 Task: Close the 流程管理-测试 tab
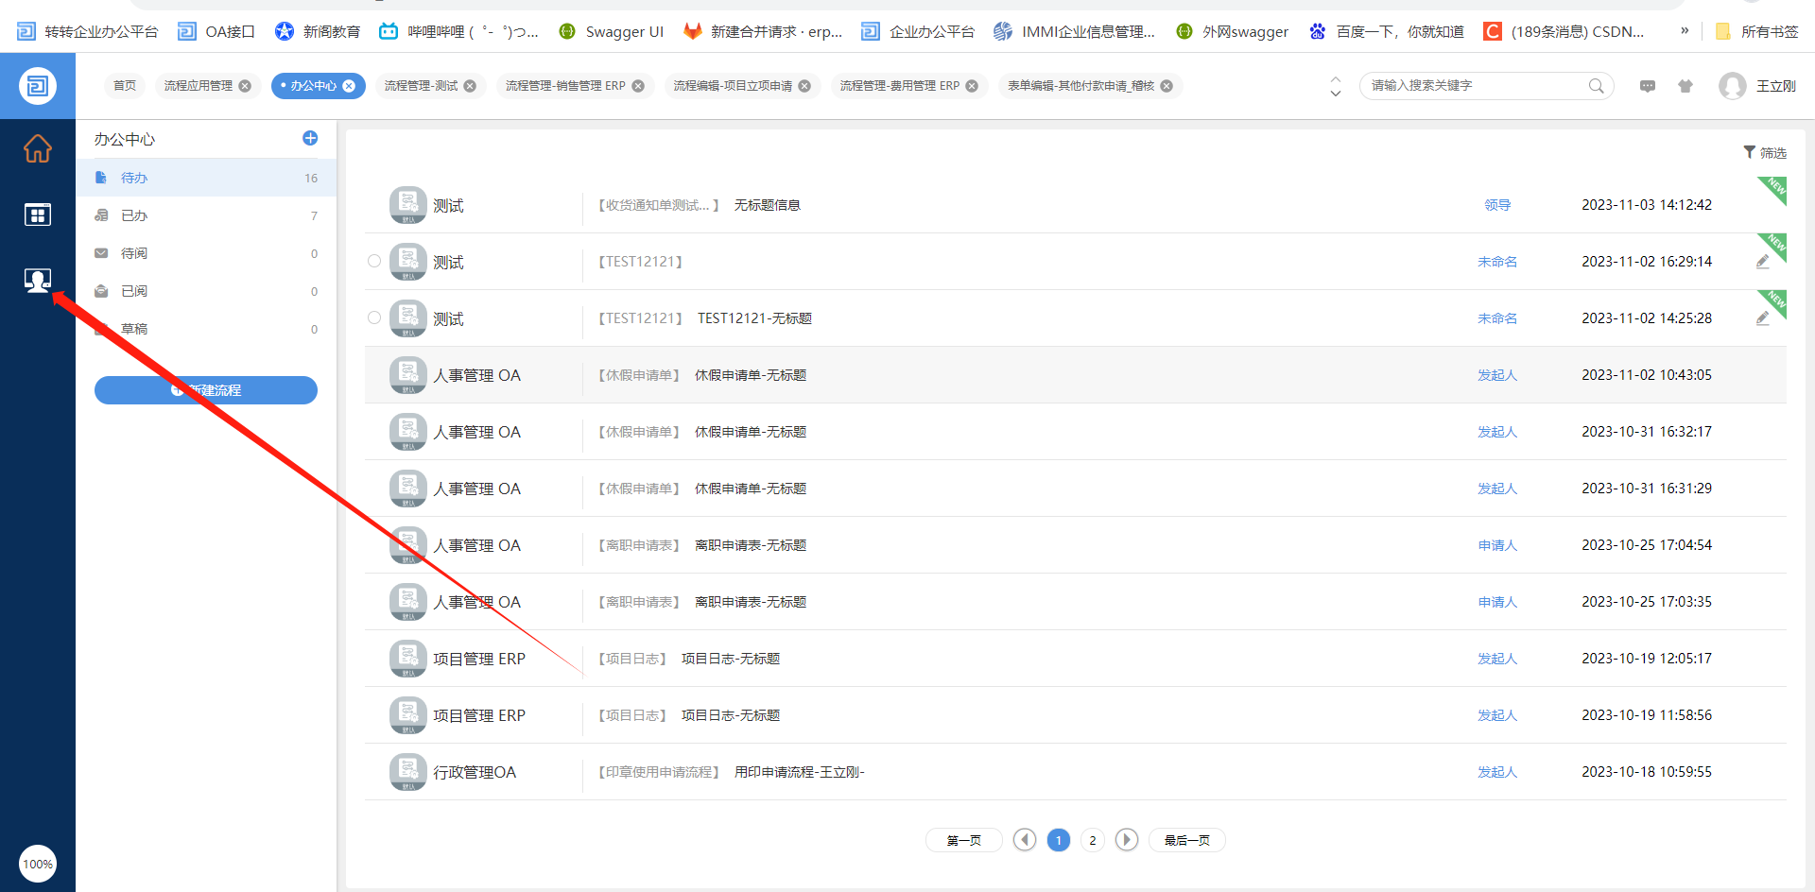[470, 86]
